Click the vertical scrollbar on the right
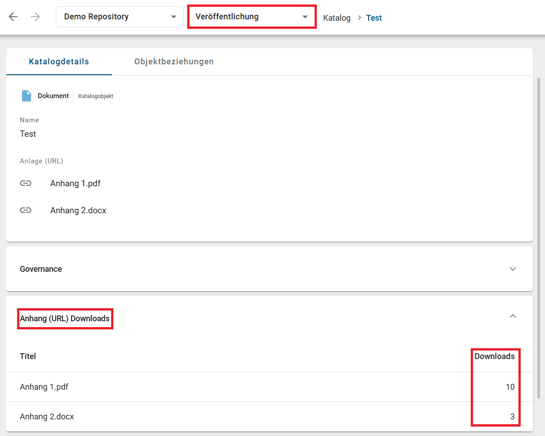The height and width of the screenshot is (436, 545). click(539, 238)
